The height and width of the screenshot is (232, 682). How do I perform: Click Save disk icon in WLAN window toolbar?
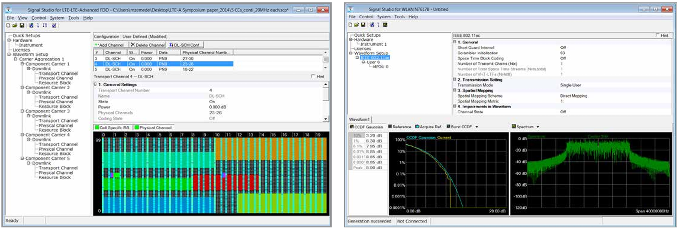tap(363, 25)
